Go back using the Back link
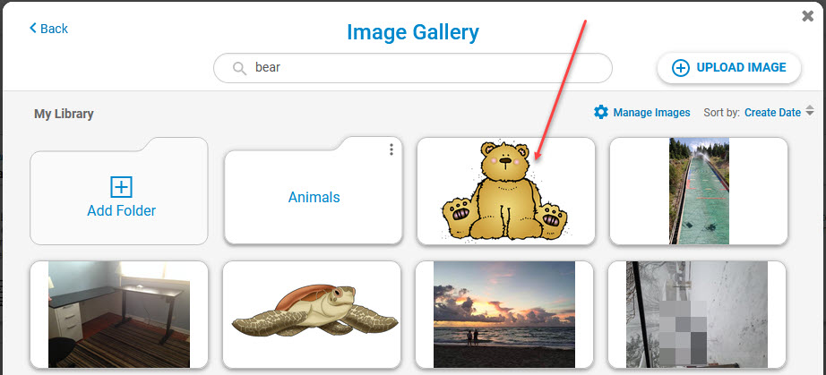The width and height of the screenshot is (826, 375). pos(54,29)
